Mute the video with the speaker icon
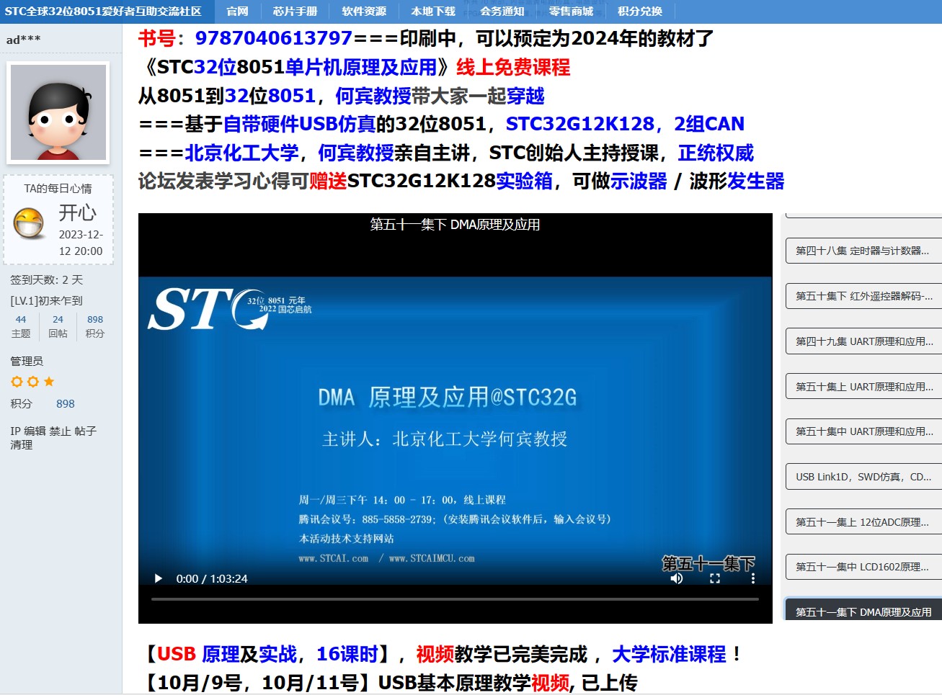The image size is (942, 695). point(677,578)
